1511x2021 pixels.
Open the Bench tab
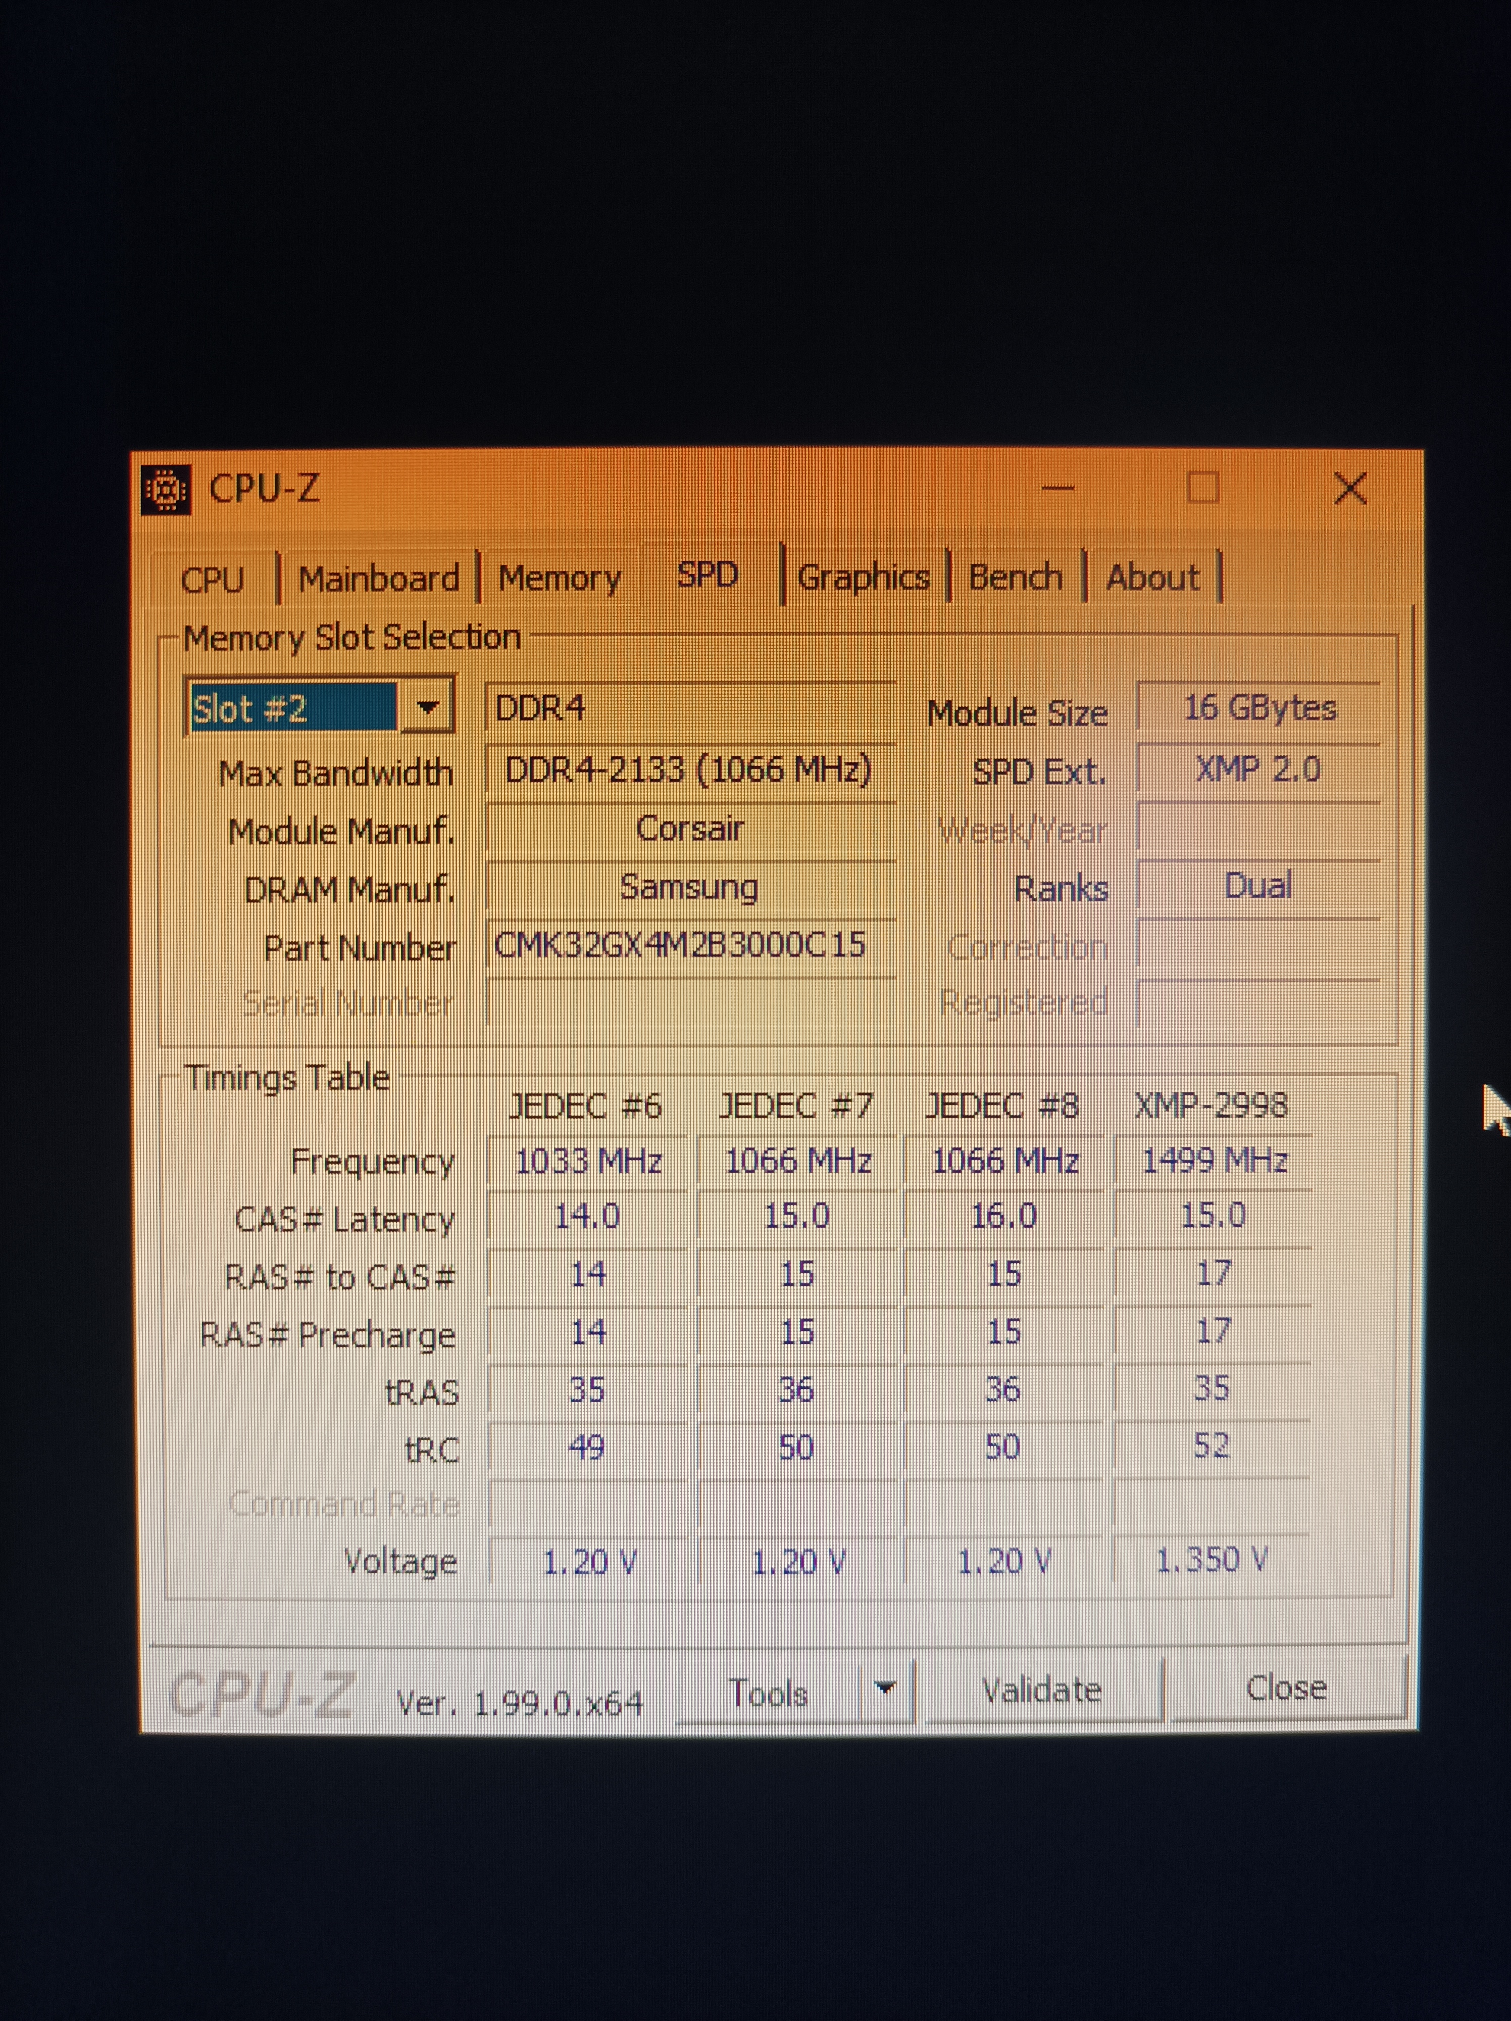[x=1015, y=578]
